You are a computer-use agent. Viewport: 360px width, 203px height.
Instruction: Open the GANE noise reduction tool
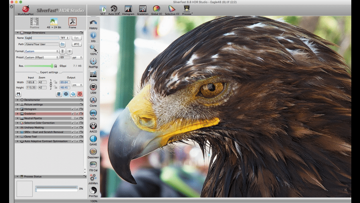pyautogui.click(x=93, y=139)
